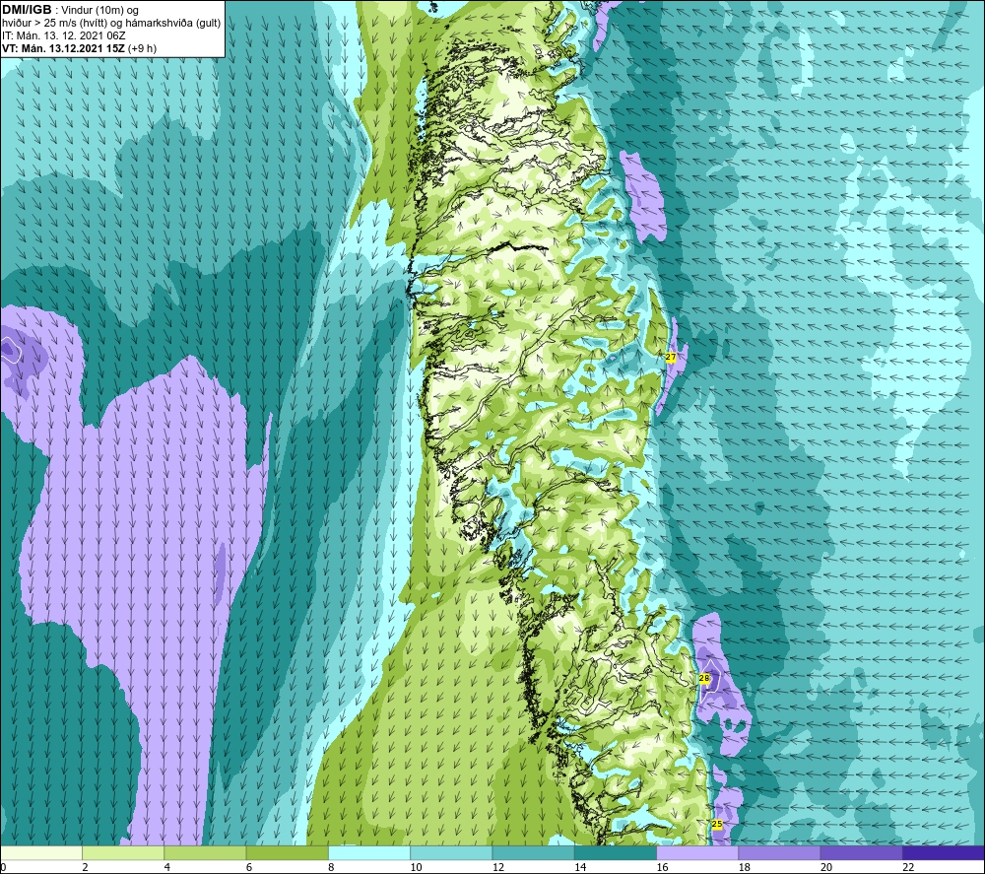The width and height of the screenshot is (985, 874).
Task: Click the legend scale value 18
Action: (745, 867)
